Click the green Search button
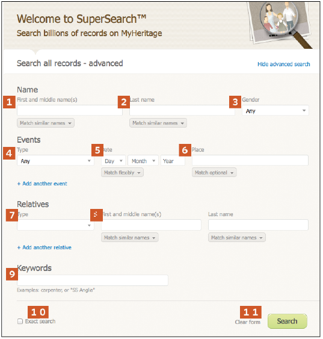Screen dimensions: 323x339 coord(287,322)
